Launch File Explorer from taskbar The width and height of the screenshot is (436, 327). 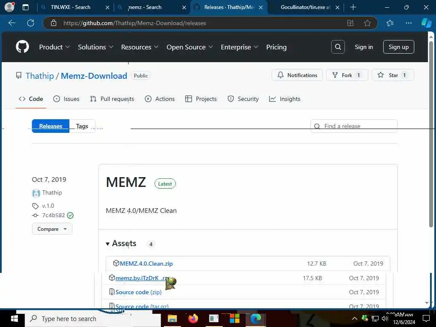click(172, 318)
